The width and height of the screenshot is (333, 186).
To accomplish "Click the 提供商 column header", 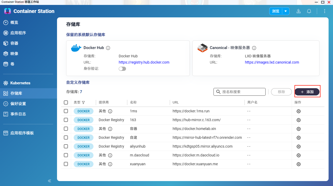I will [104, 102].
